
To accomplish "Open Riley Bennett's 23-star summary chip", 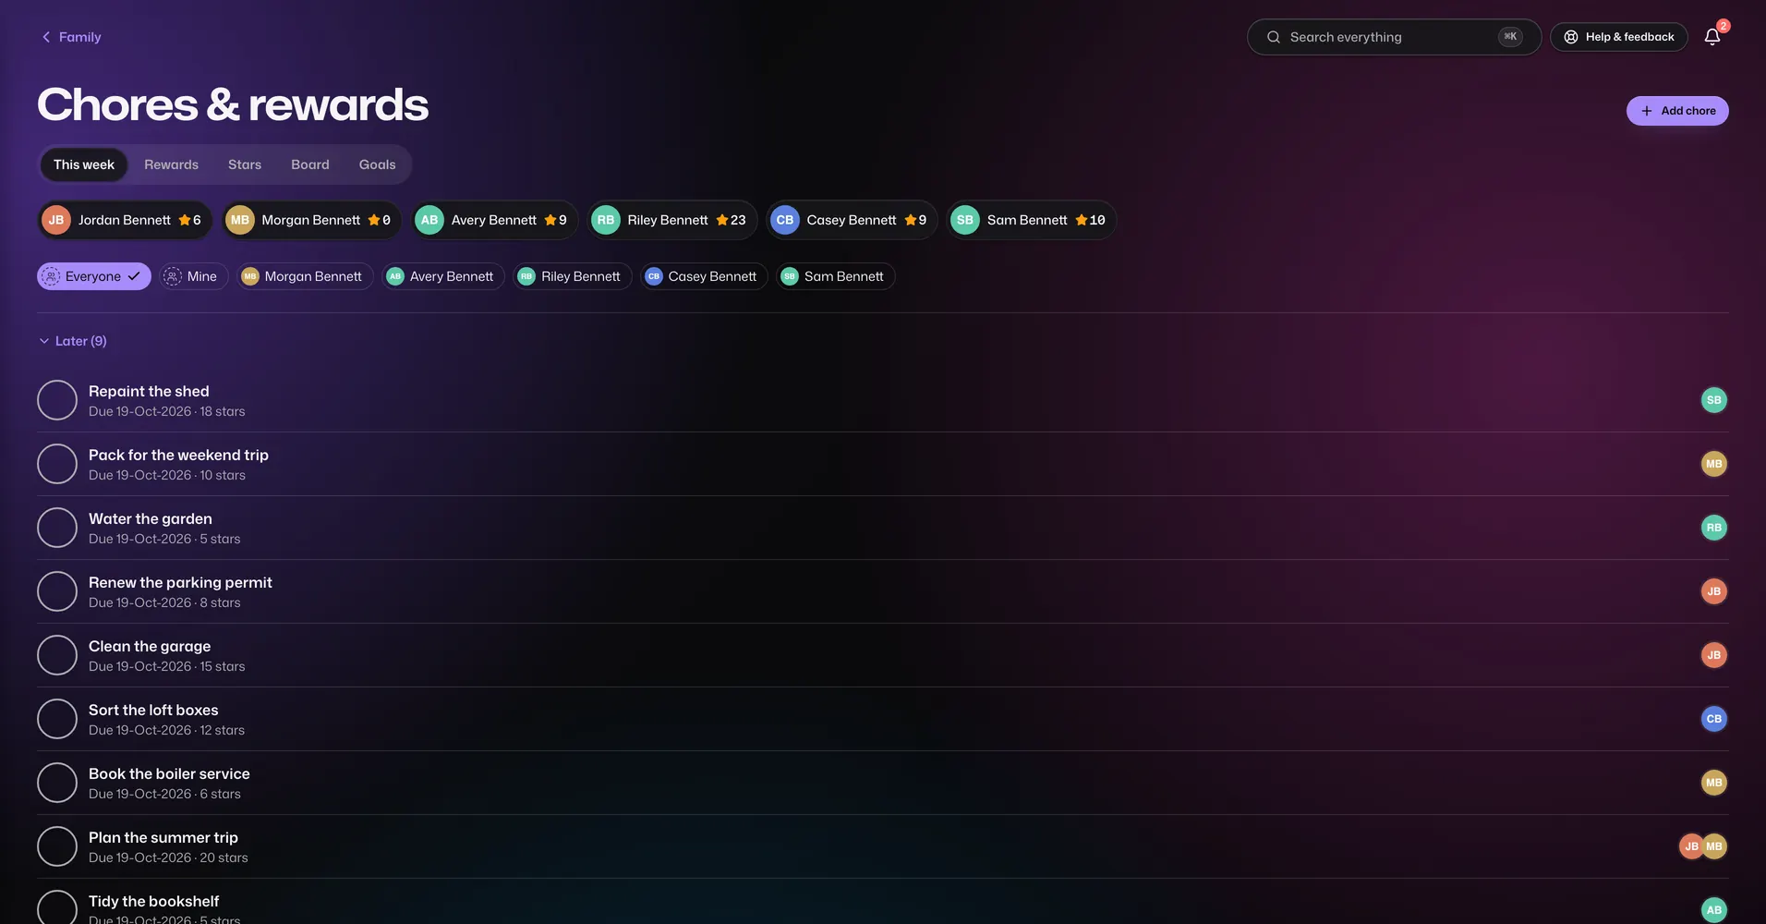I will coord(671,220).
